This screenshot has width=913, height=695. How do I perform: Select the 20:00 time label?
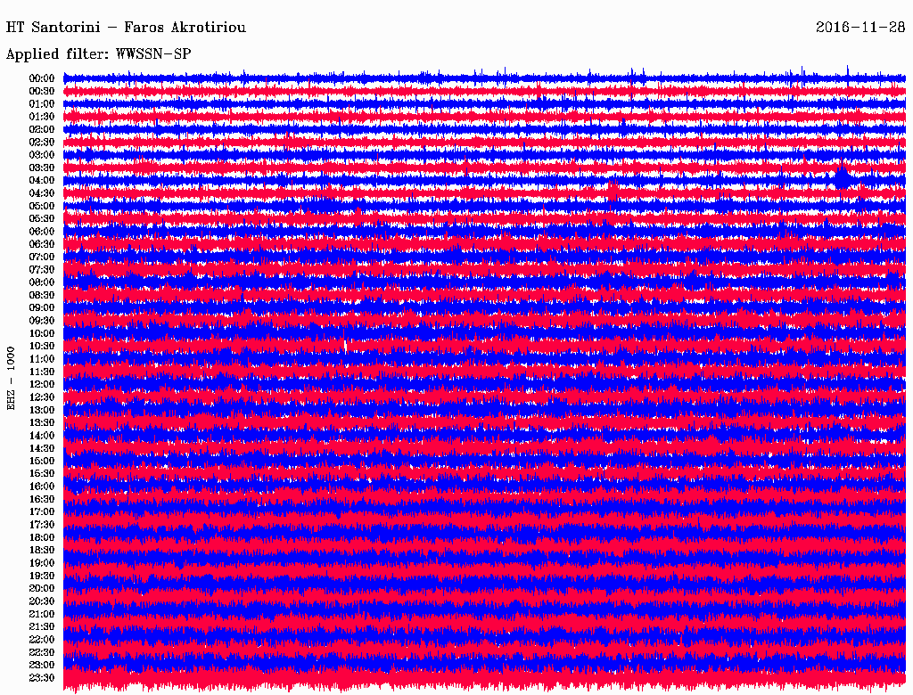point(41,588)
